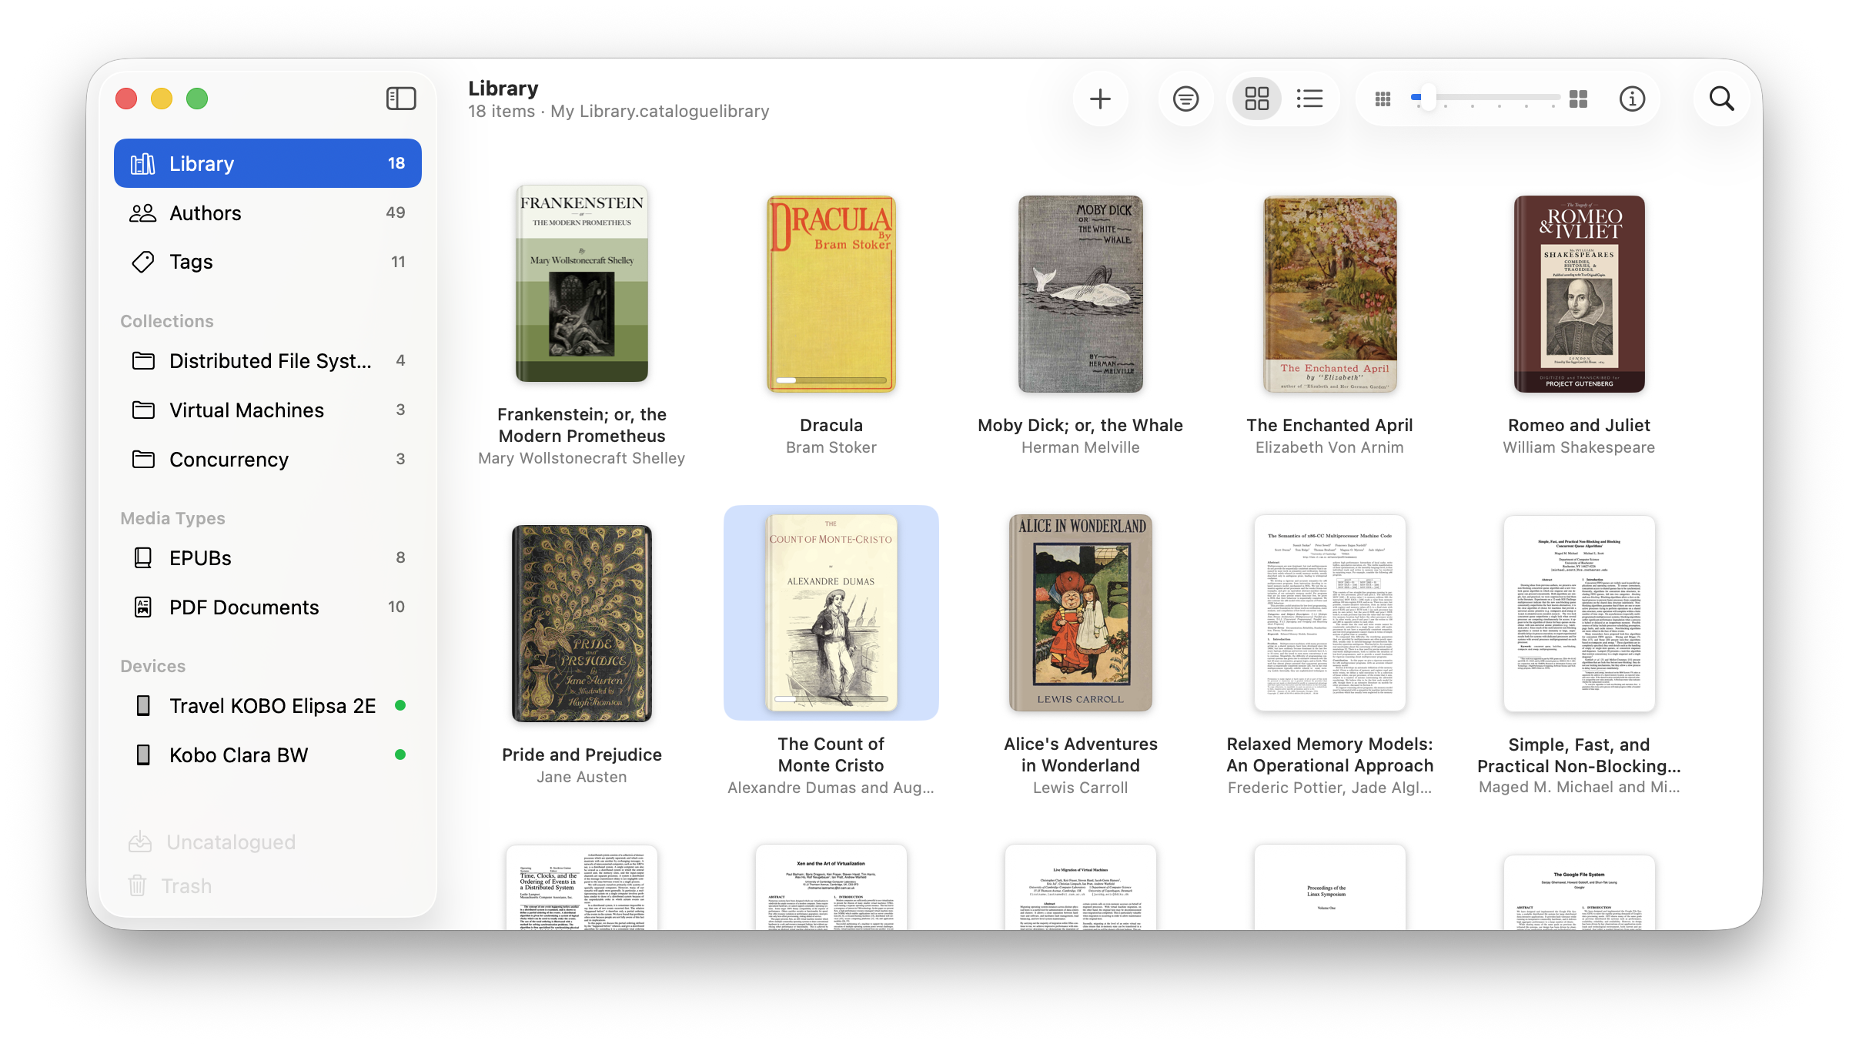The height and width of the screenshot is (1044, 1849).
Task: Select the Kobo Clara BW device
Action: point(268,755)
